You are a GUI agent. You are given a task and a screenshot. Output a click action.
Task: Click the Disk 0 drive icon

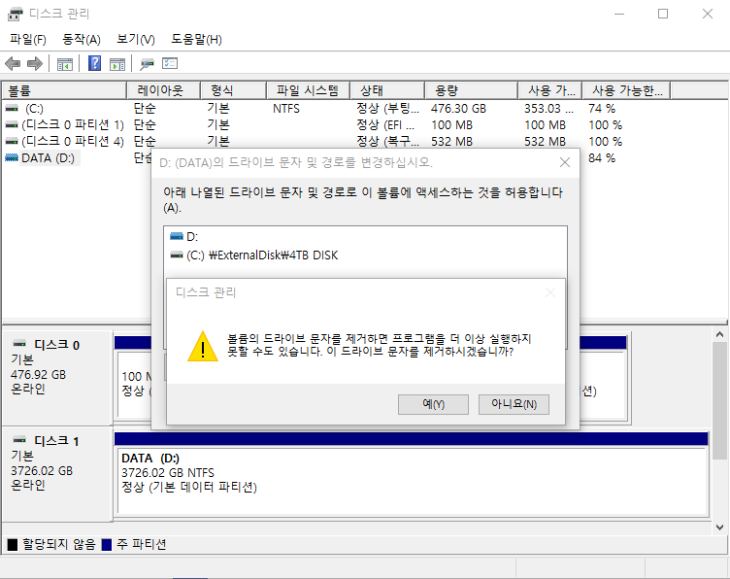point(19,344)
